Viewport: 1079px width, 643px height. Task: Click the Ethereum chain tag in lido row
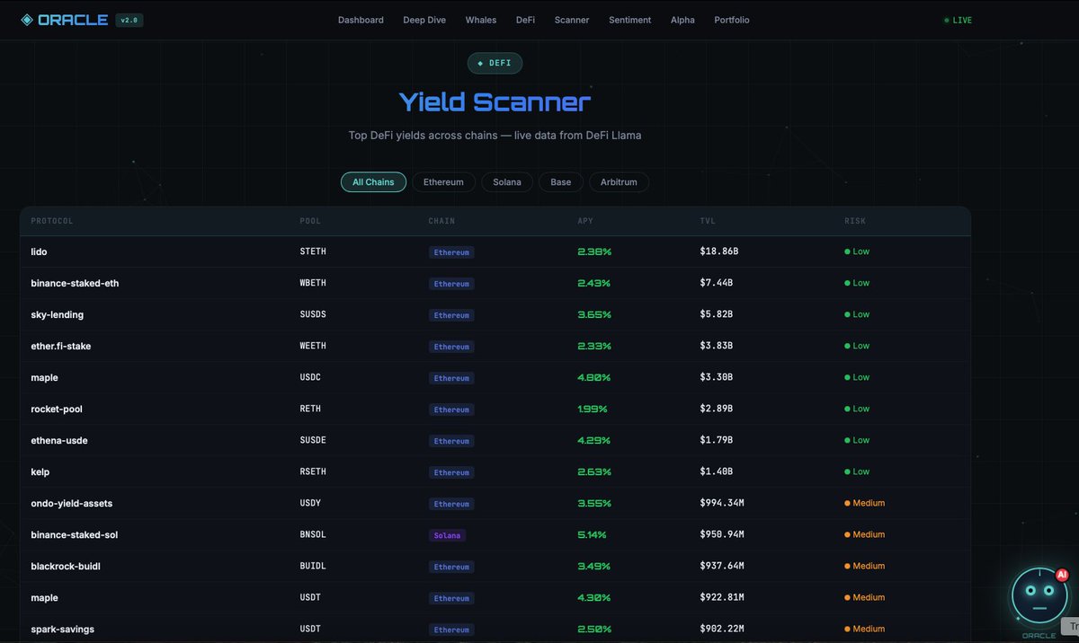pos(451,252)
